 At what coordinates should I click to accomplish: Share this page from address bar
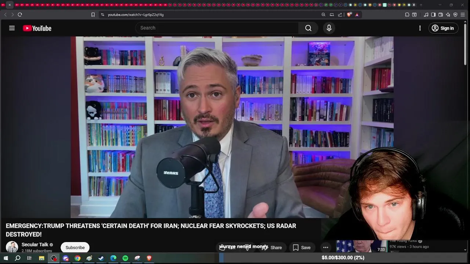(x=340, y=15)
